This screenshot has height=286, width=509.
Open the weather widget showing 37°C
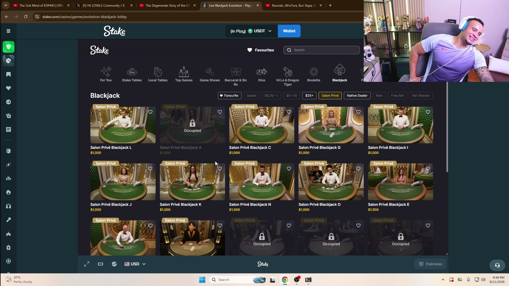pos(19,280)
